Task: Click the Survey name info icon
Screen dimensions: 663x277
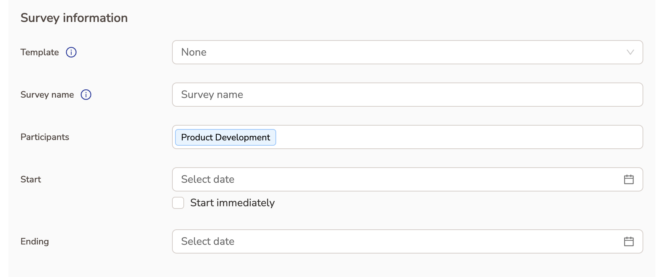Action: click(86, 95)
